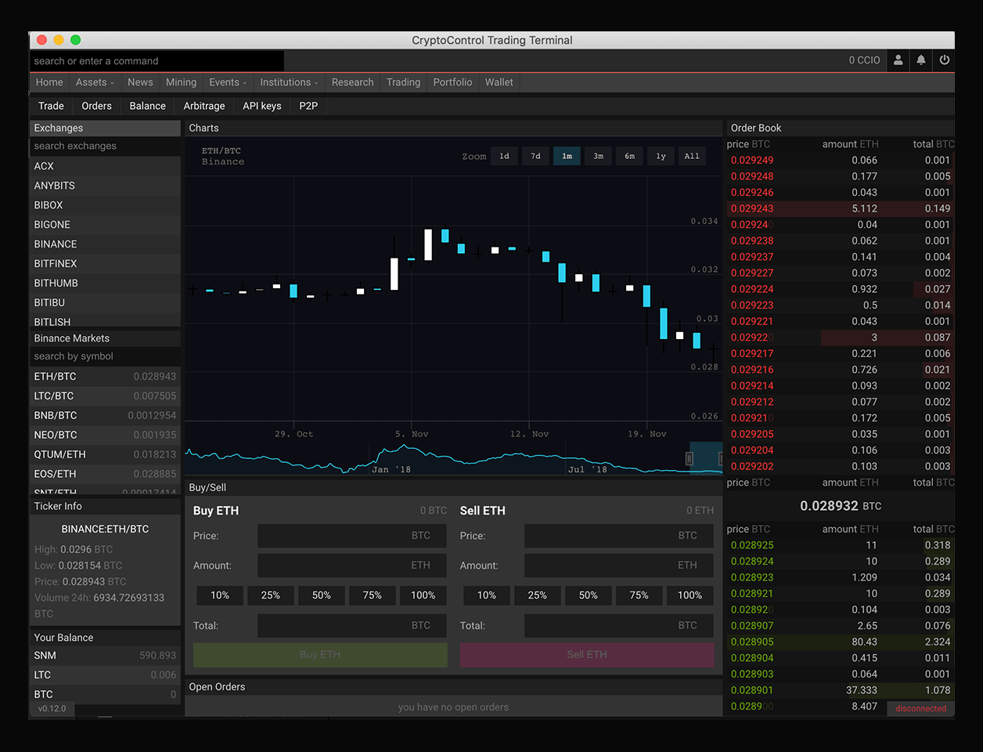Set chart zoom to All
This screenshot has width=983, height=752.
692,156
